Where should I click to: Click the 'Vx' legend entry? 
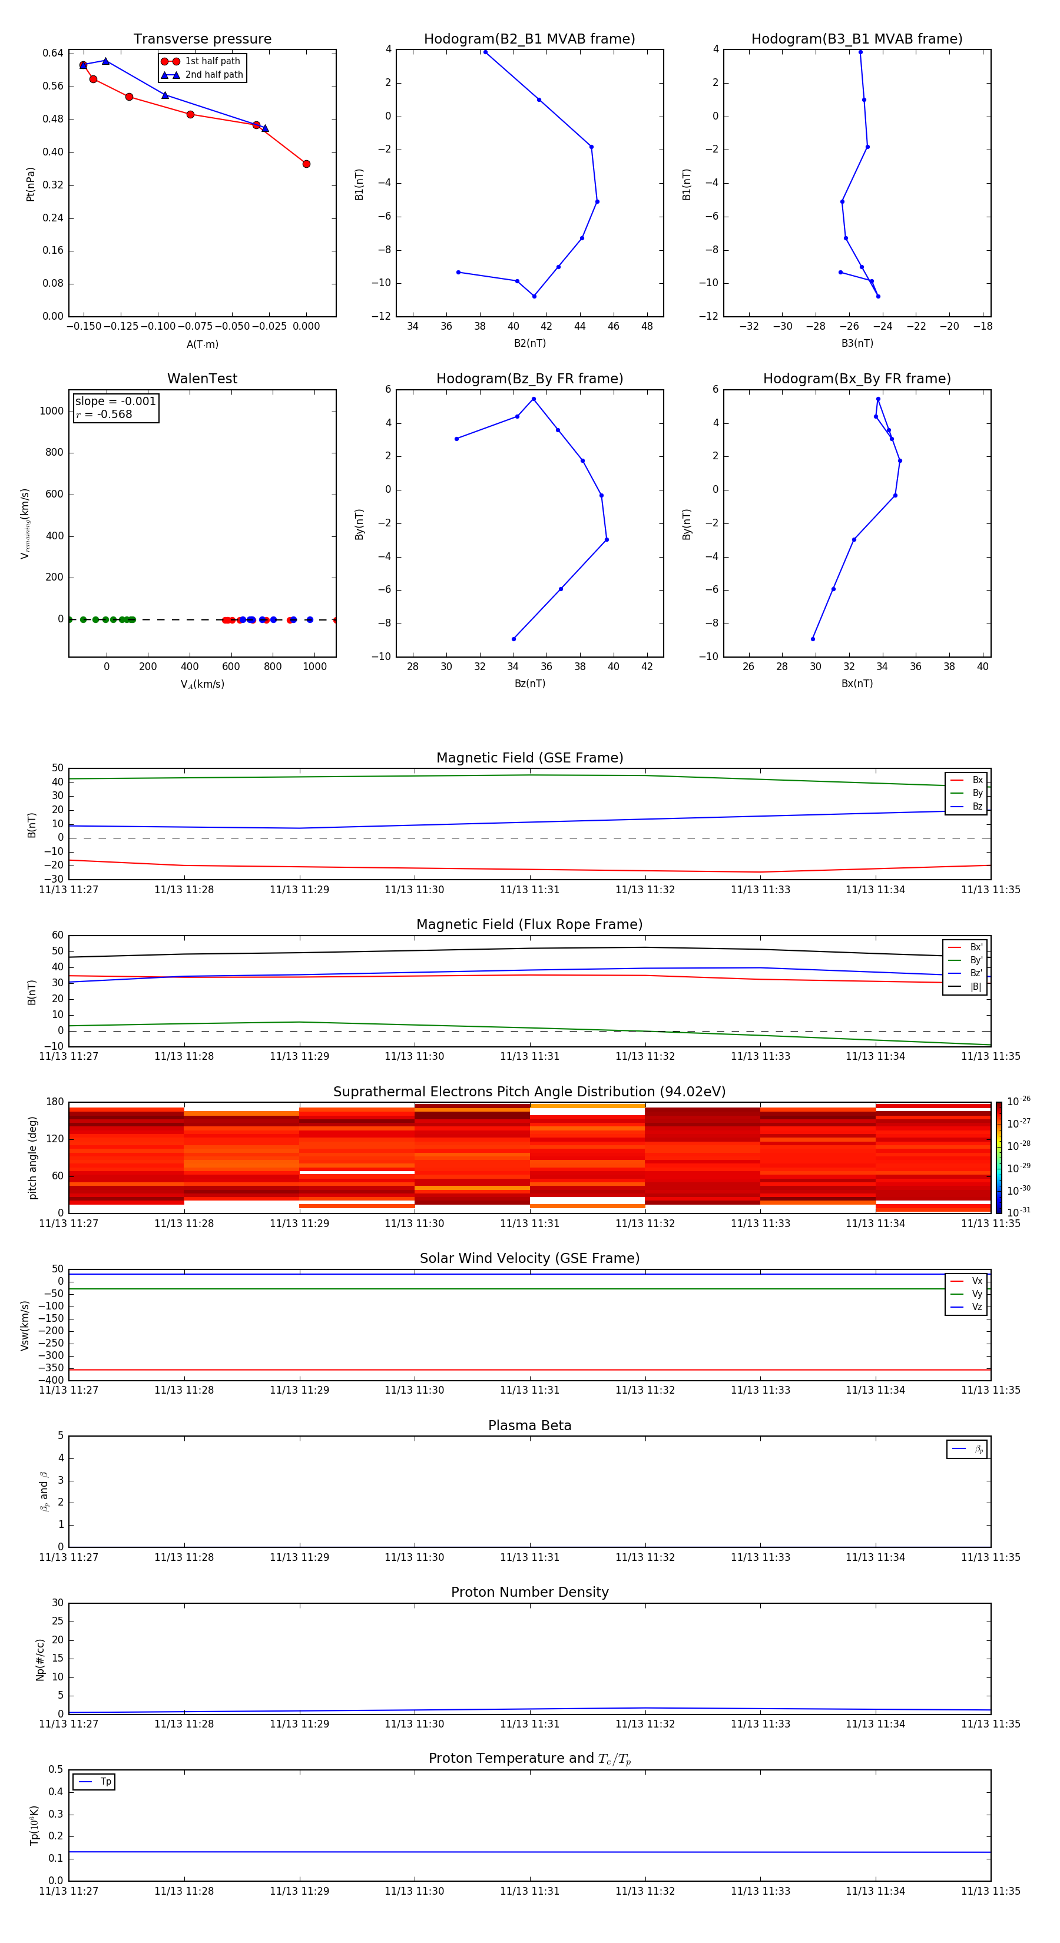966,1281
